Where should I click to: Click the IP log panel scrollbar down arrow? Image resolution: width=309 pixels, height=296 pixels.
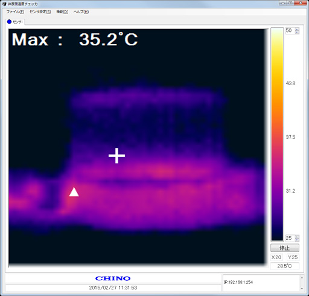click(302, 289)
